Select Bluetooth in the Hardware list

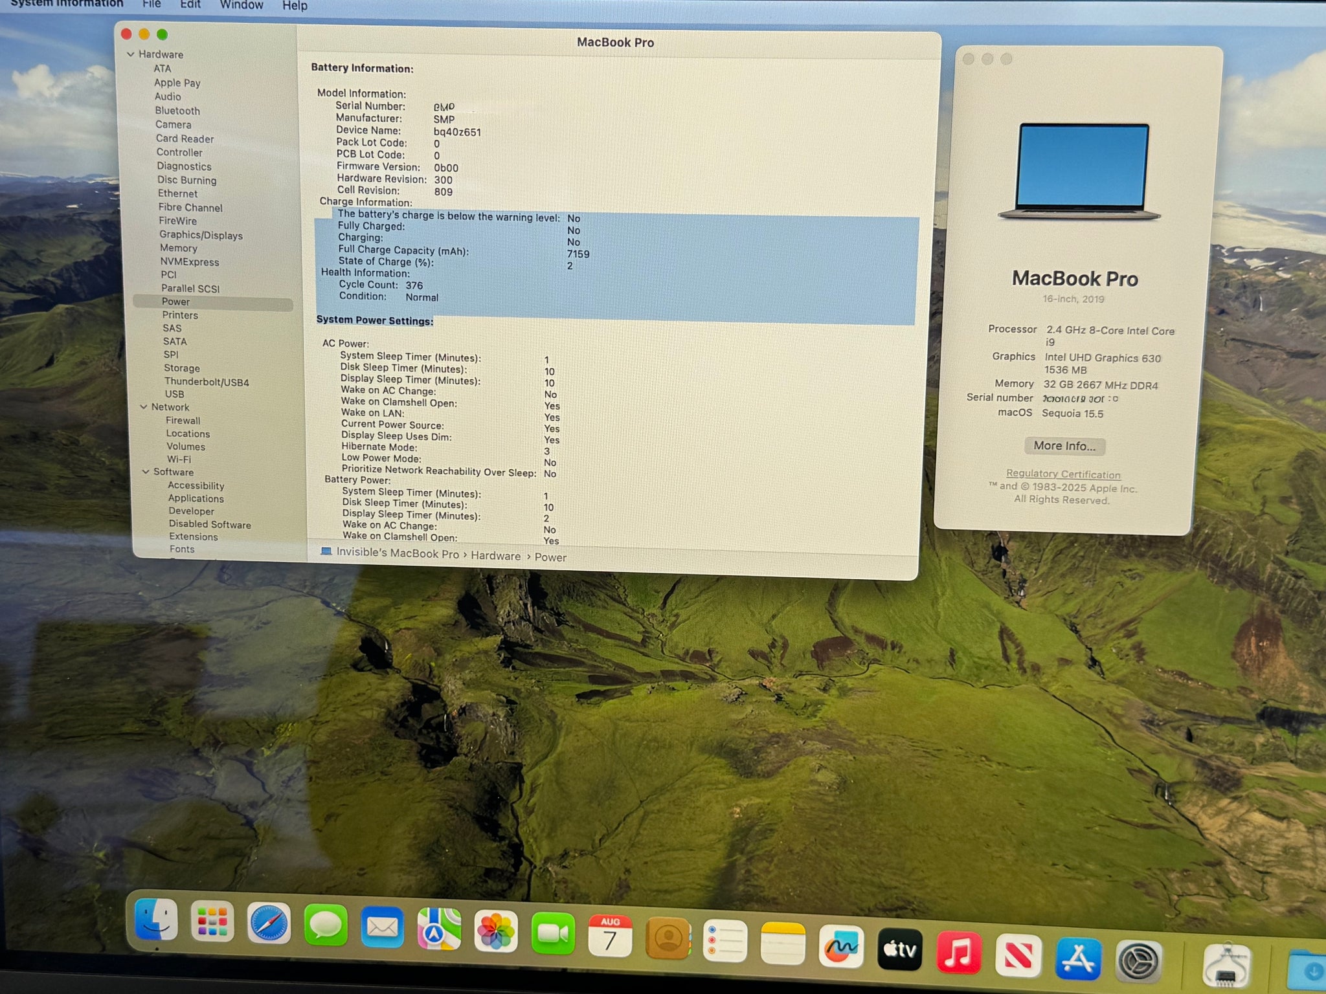[177, 111]
